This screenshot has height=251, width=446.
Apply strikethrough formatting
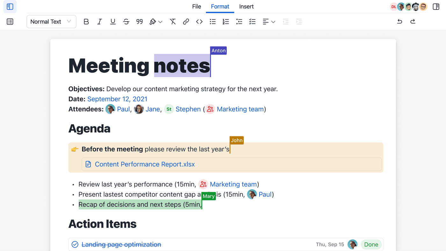click(x=126, y=22)
